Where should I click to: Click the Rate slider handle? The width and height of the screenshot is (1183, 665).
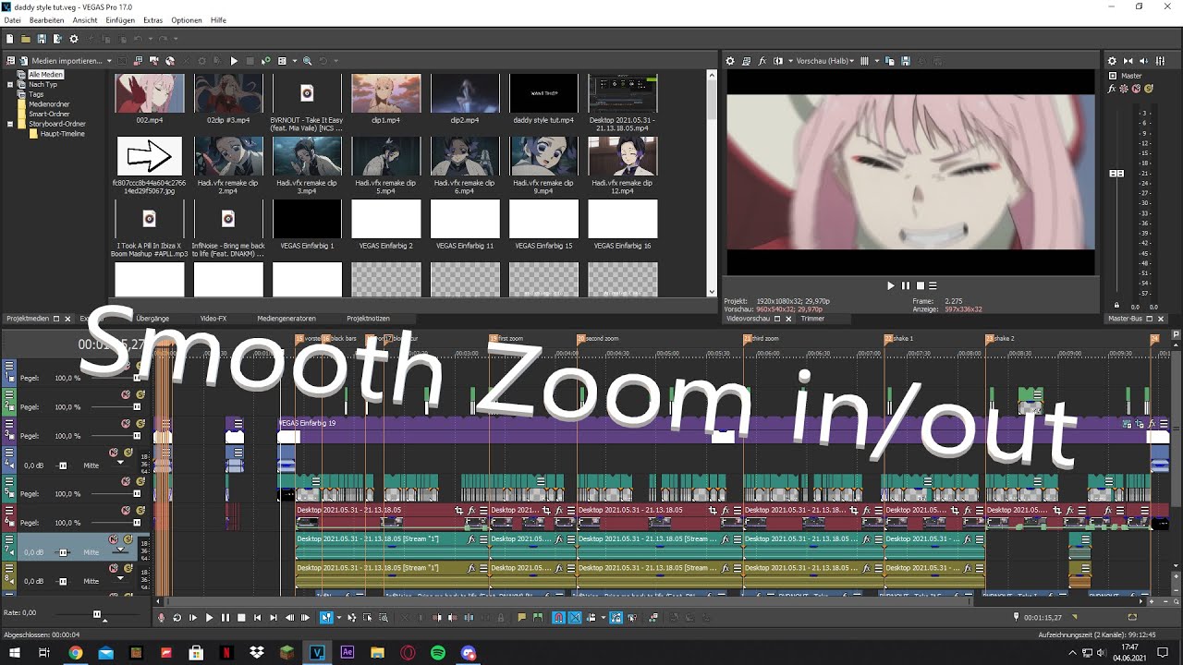coord(97,613)
